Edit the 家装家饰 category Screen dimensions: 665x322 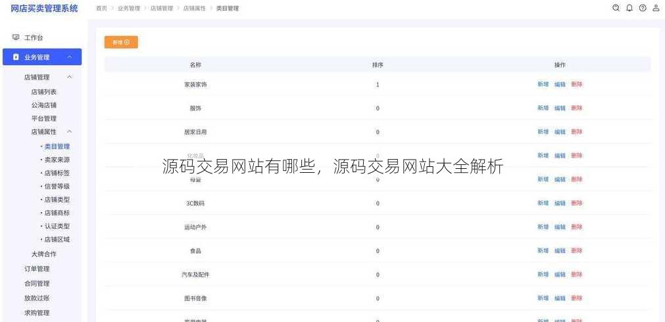click(560, 84)
